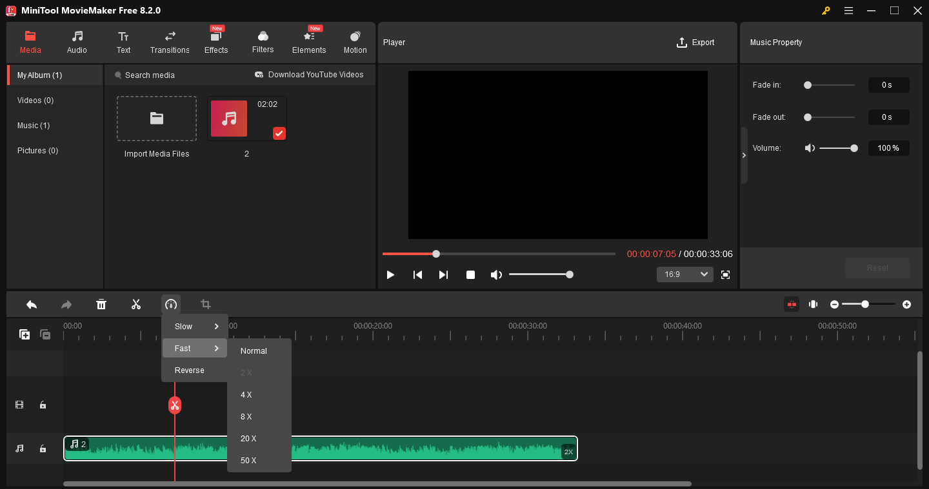Image resolution: width=929 pixels, height=489 pixels.
Task: Click the Volume 100% value field
Action: click(889, 148)
